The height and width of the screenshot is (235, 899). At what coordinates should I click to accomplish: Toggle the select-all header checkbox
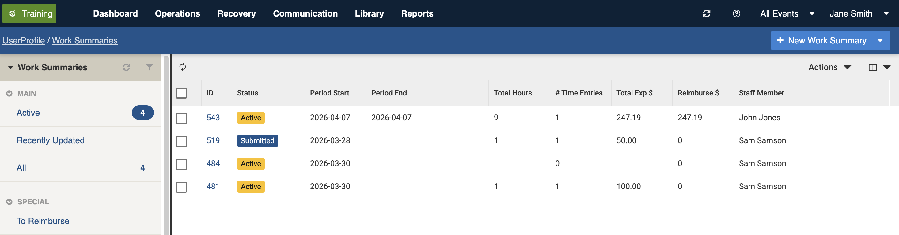click(181, 93)
